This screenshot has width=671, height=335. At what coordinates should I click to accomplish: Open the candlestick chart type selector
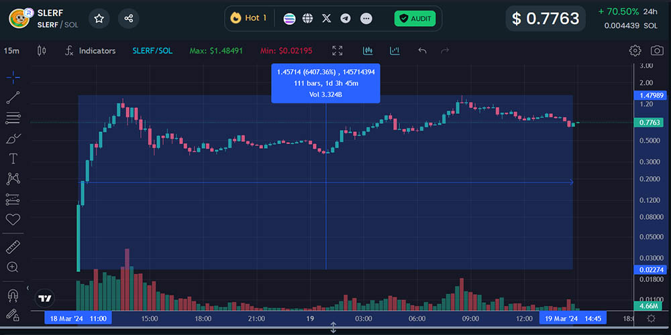pos(42,51)
